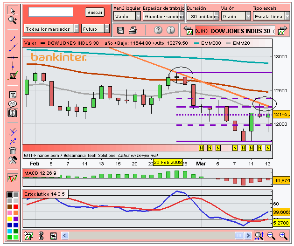Go to next instrument with right arrow
This screenshot has height=246, width=294.
click(282, 30)
